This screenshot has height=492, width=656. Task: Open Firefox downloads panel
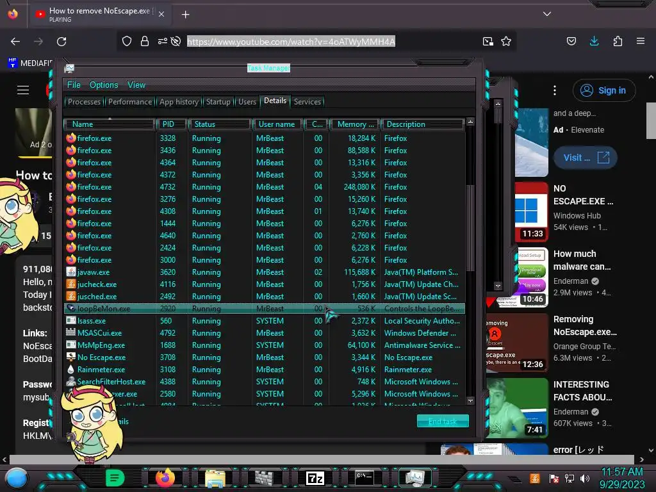594,41
